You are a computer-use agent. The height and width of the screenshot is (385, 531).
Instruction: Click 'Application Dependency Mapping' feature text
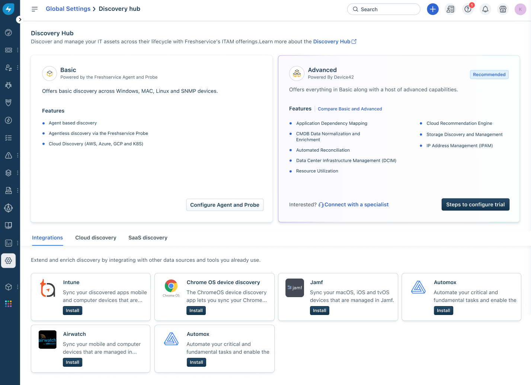tap(332, 123)
